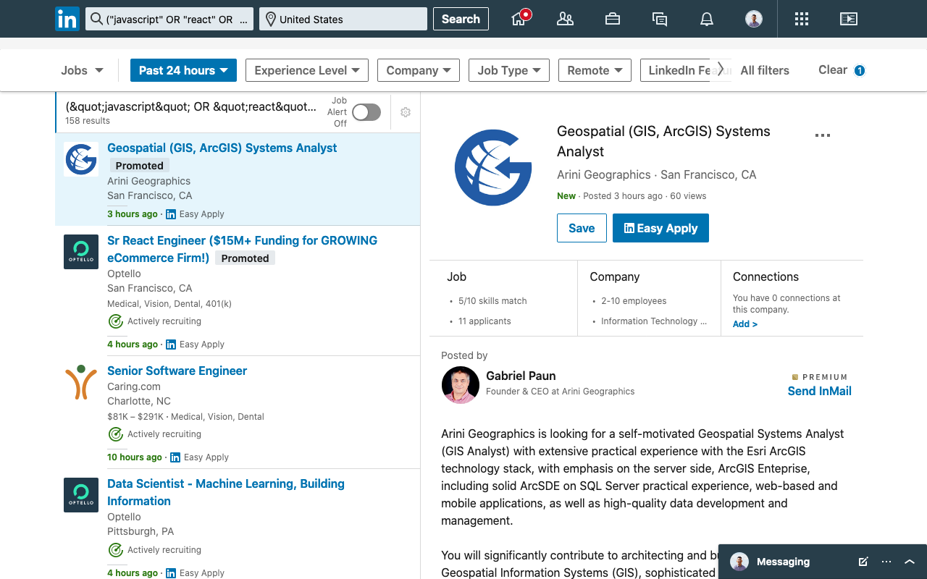Click '5/10 skills match' text
927x579 pixels.
492,301
